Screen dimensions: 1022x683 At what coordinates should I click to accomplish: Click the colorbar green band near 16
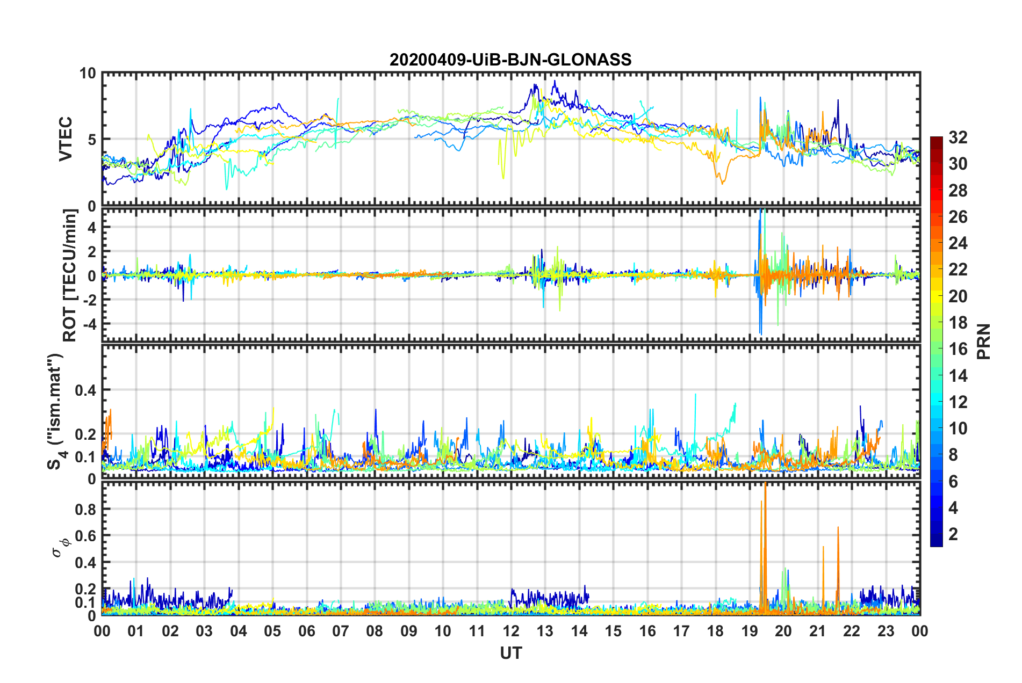tap(937, 349)
